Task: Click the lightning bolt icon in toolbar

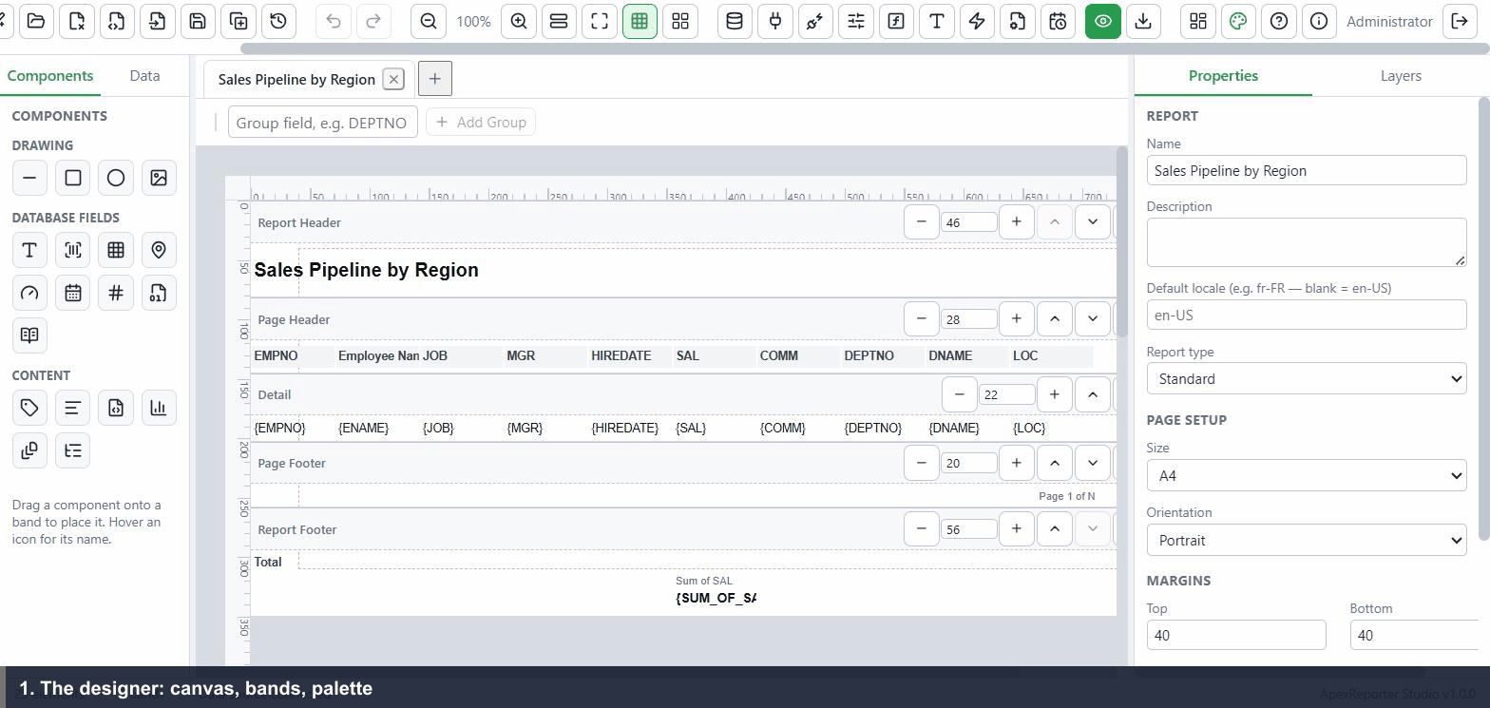Action: 977,21
